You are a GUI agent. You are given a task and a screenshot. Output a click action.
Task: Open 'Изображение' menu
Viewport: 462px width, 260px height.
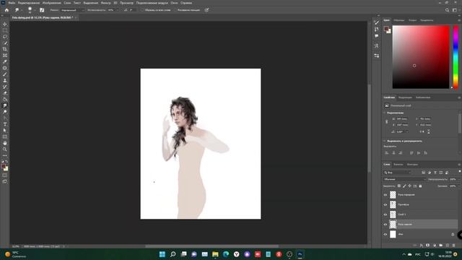(x=51, y=3)
